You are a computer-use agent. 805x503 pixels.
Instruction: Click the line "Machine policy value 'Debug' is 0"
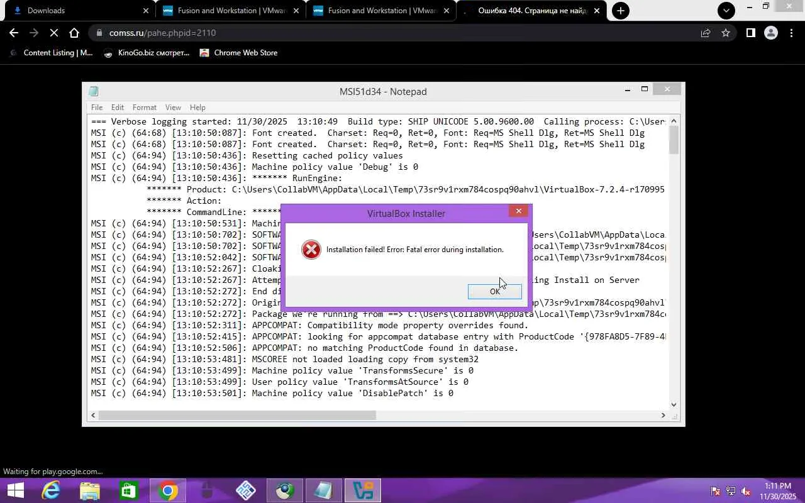[x=254, y=167]
